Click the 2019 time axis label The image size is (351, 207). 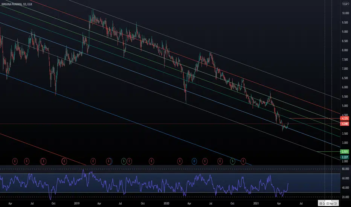coord(77,203)
